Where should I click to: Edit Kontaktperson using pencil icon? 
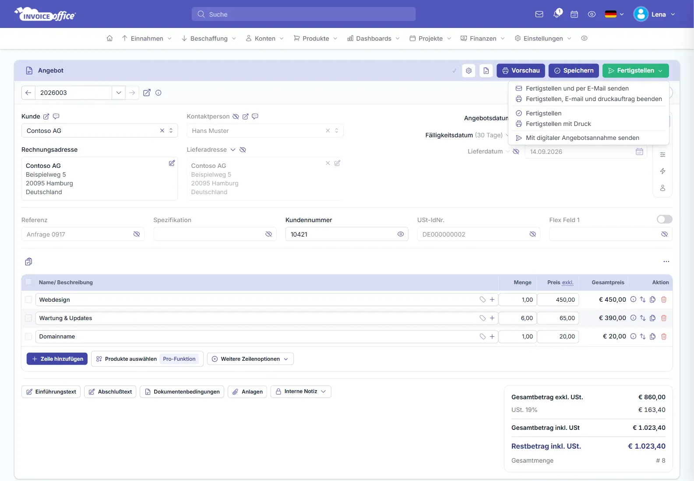coord(245,116)
